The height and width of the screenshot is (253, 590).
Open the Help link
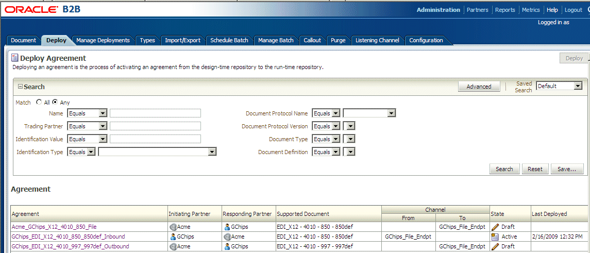click(552, 10)
